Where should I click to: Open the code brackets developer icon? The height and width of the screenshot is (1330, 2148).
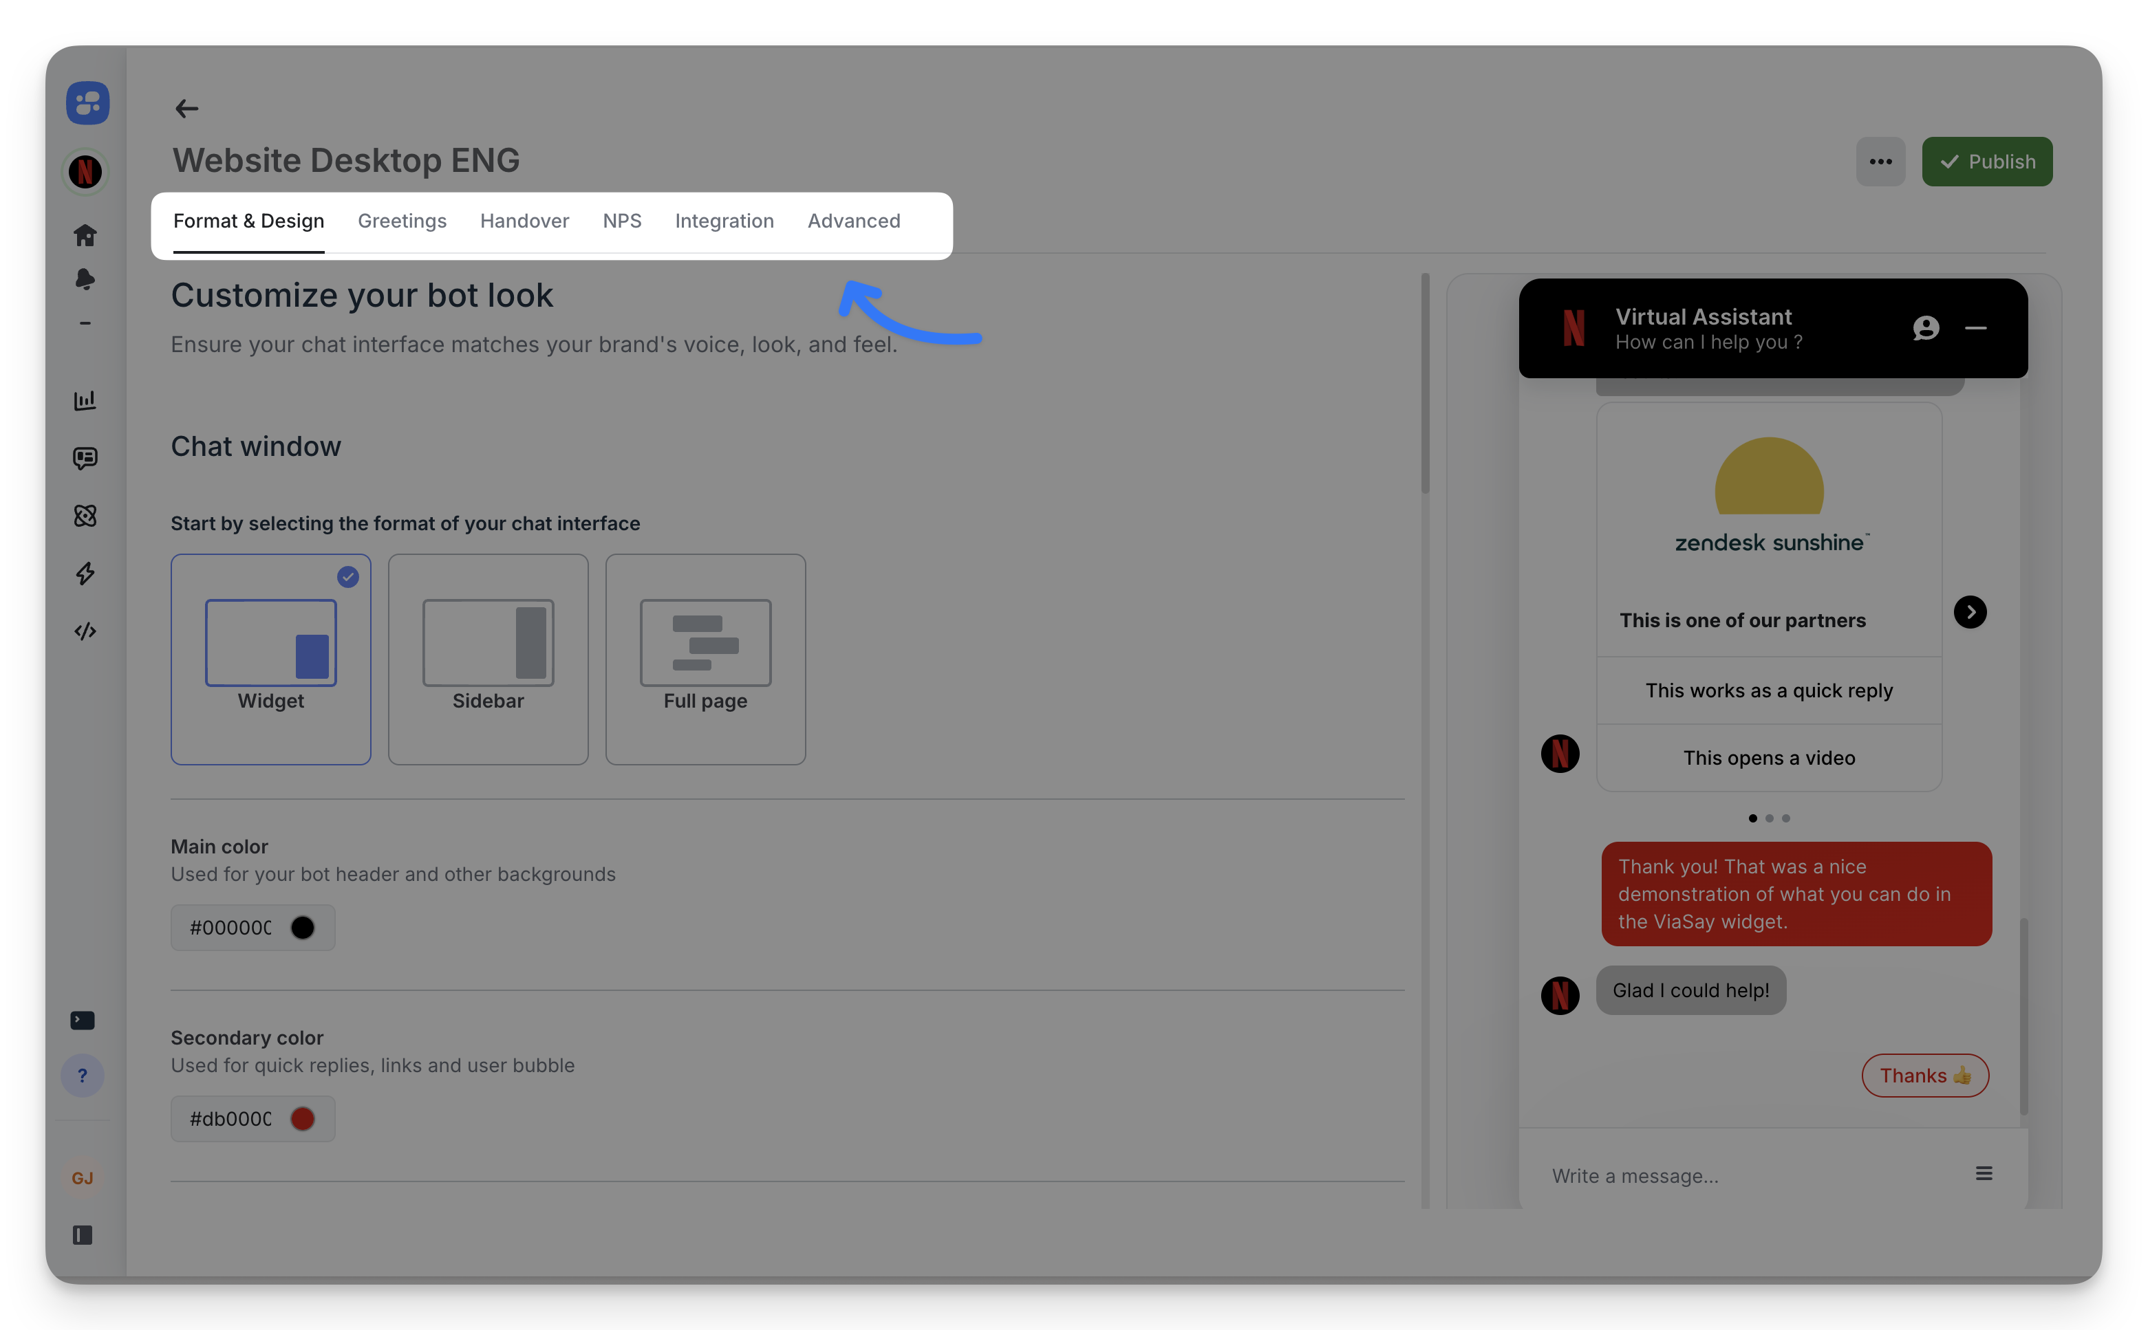coord(85,631)
